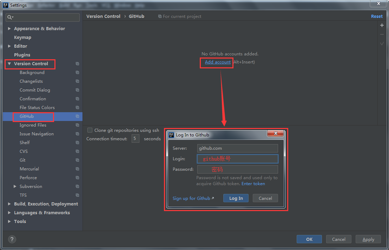
Task: Click project-level icon beside Subversion
Action: 77,186
